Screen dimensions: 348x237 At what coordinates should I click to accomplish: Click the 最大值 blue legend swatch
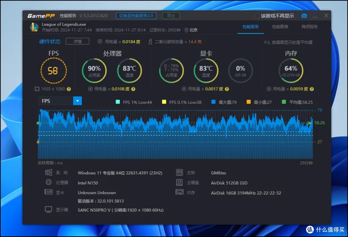pyautogui.click(x=214, y=102)
